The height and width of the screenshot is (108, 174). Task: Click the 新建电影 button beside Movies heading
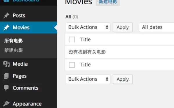pos(108,2)
